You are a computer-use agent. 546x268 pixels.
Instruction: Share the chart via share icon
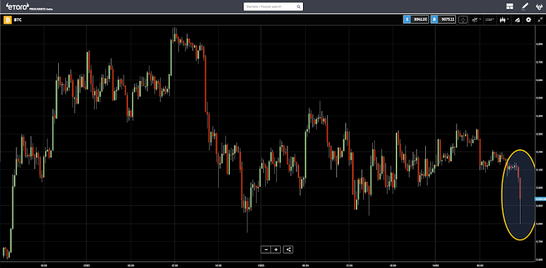(288, 250)
